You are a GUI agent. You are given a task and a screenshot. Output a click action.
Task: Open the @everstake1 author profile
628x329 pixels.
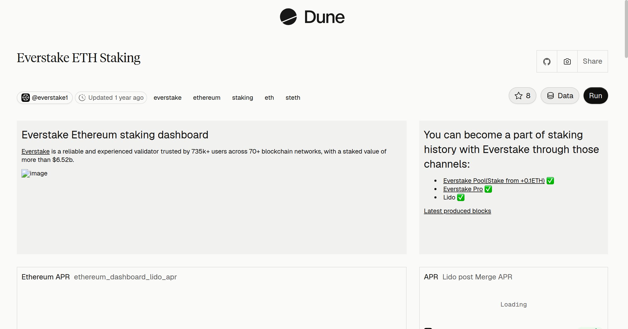click(45, 98)
